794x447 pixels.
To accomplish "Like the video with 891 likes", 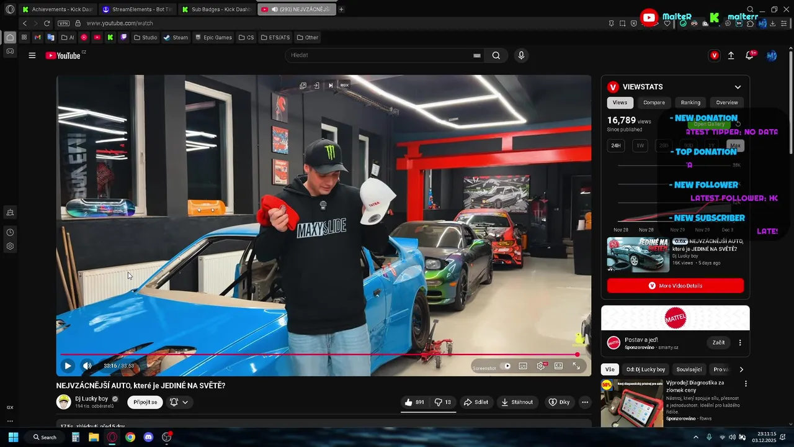I will click(414, 402).
